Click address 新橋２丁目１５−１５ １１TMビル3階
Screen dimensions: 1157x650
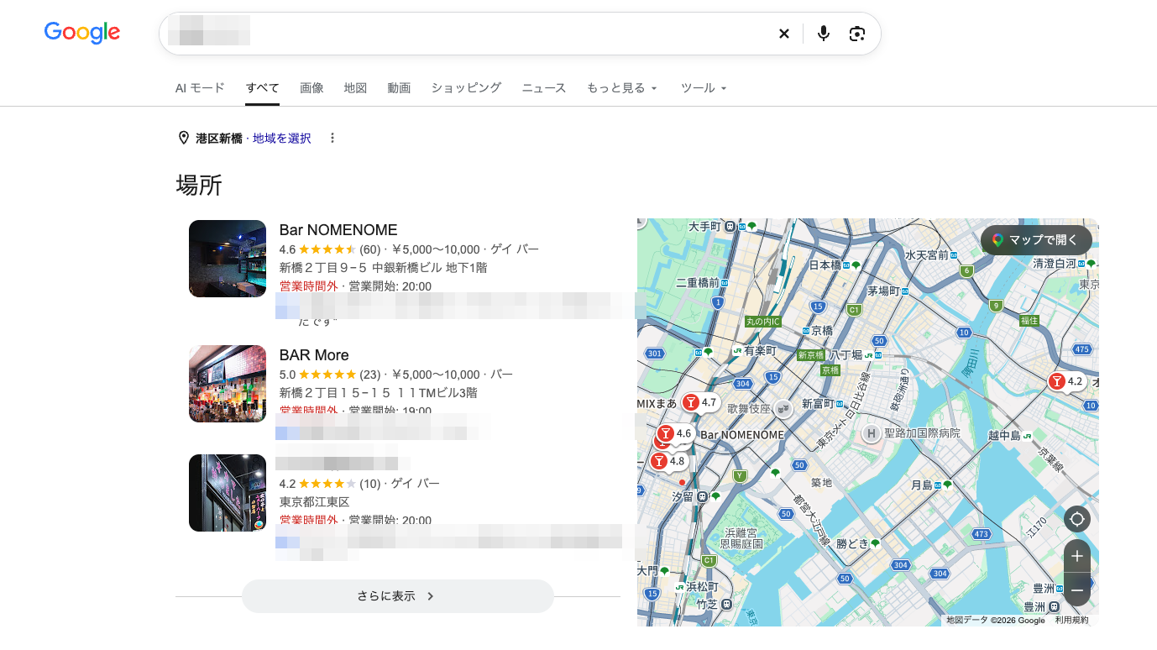(378, 393)
